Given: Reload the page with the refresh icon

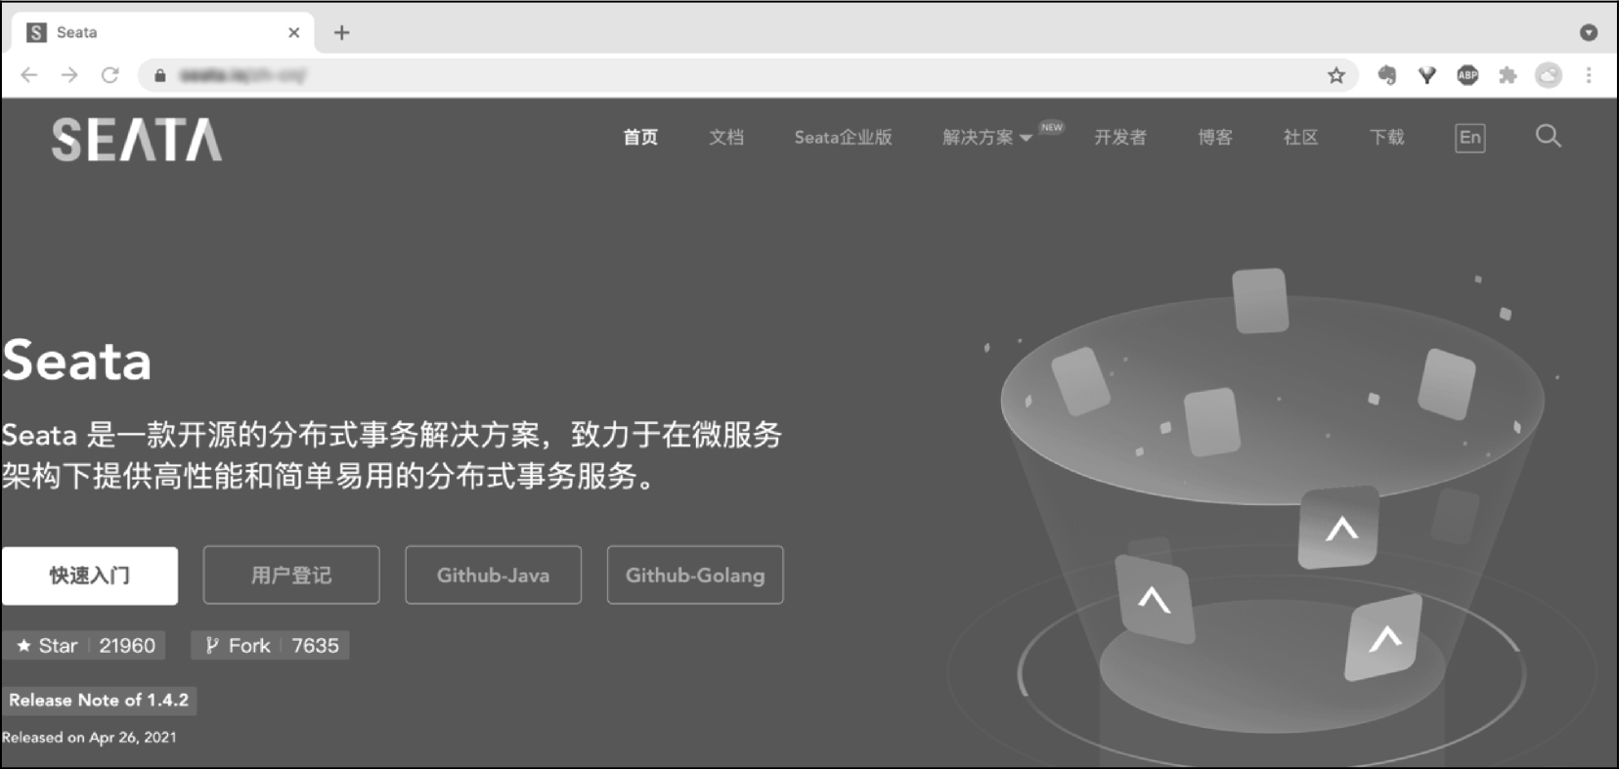Looking at the screenshot, I should coord(110,75).
